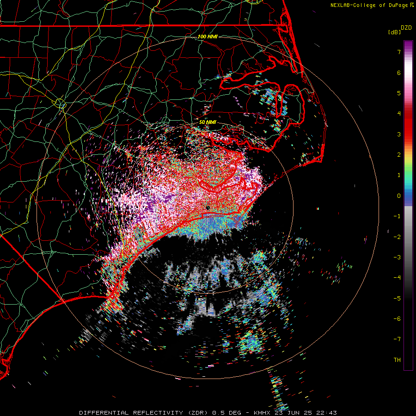This screenshot has width=416, height=416.
Task: Click the -3 value on the scale
Action: (397, 257)
